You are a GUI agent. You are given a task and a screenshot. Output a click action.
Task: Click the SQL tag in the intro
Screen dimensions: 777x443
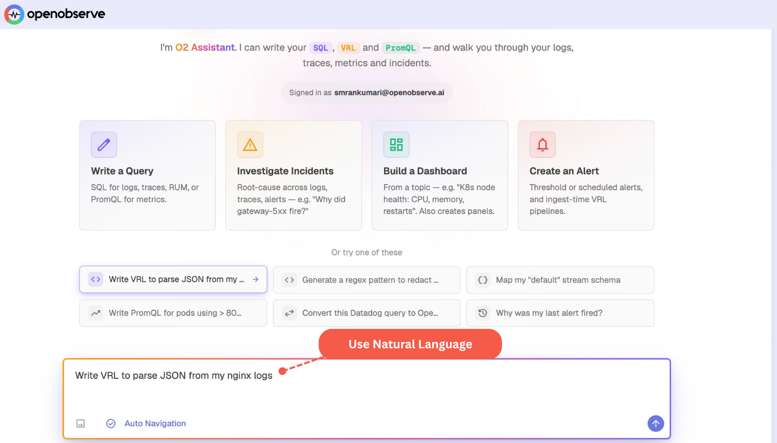tap(321, 48)
